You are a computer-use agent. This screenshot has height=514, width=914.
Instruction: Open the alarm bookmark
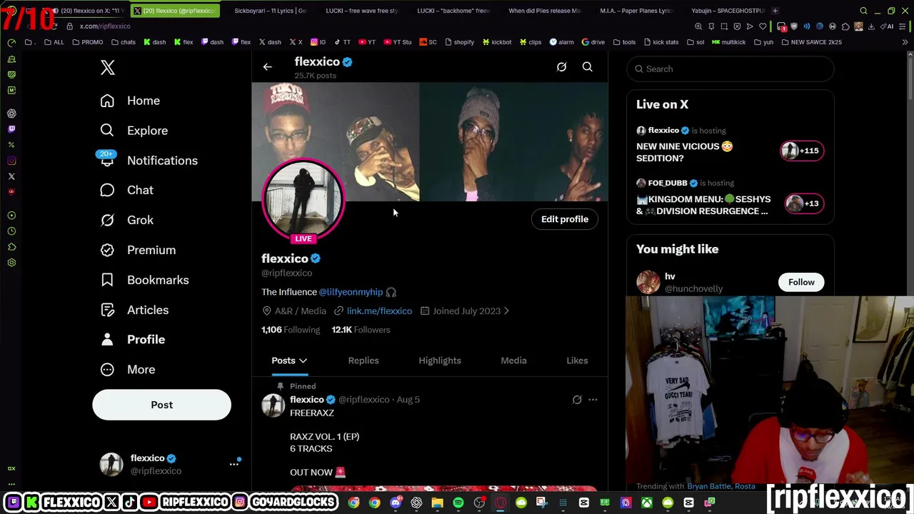(561, 42)
